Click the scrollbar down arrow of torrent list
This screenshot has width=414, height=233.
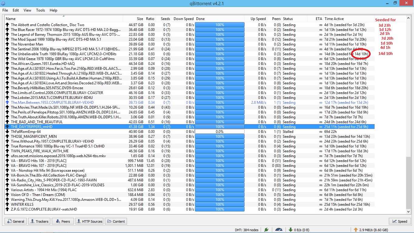(409, 212)
